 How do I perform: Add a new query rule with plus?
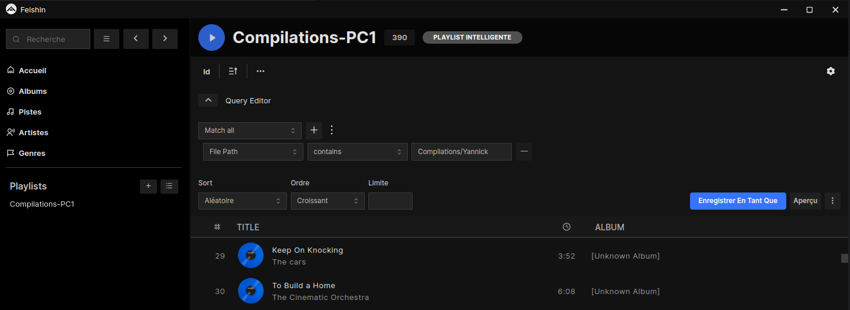[314, 130]
